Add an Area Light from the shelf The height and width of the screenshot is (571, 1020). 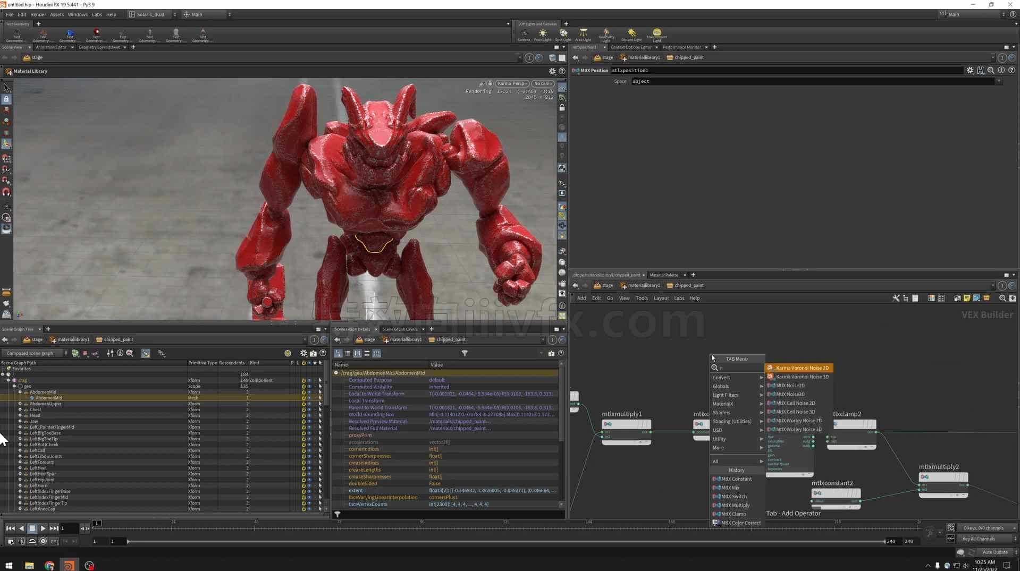point(583,35)
